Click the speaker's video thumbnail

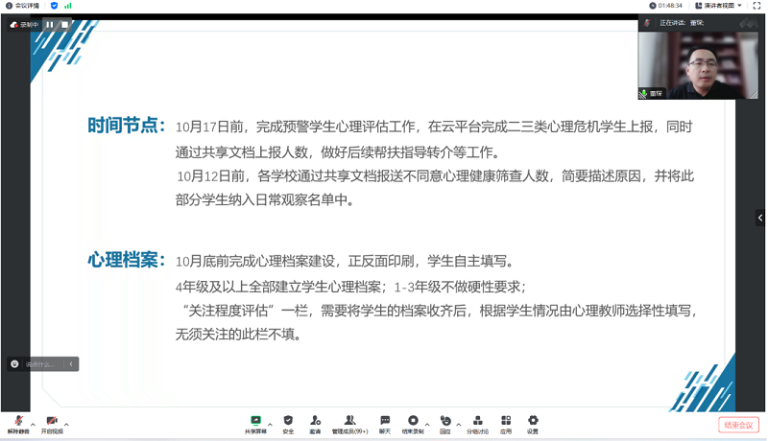pos(698,64)
